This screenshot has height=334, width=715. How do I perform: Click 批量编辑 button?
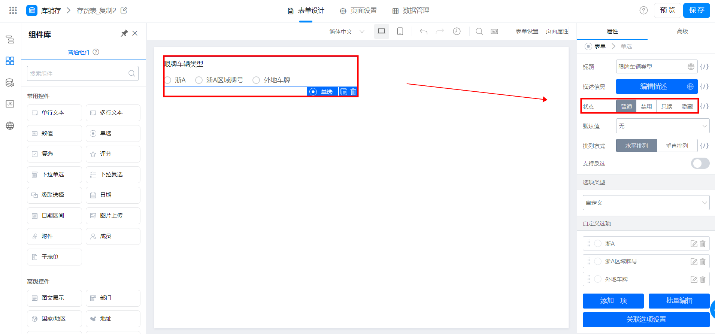[x=679, y=301]
